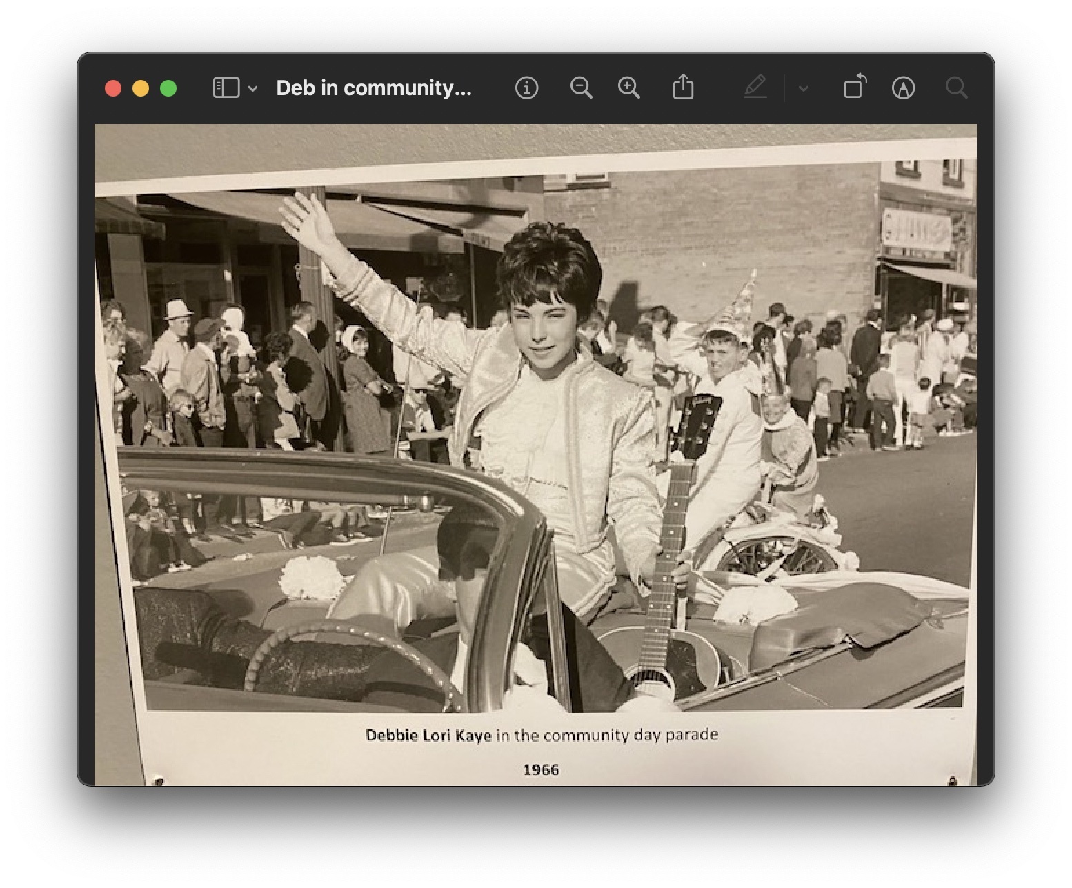Close the Preview window
This screenshot has height=888, width=1072.
(113, 89)
